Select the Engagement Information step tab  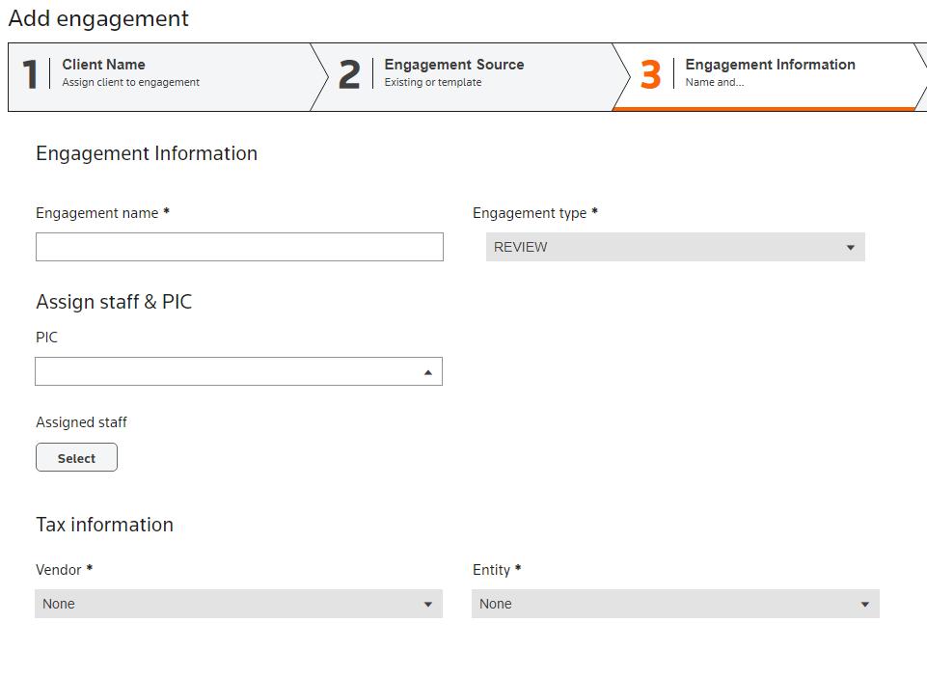coord(770,72)
